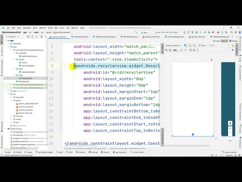
Task: Click Collapse All in Project panel
Action: 36,37
